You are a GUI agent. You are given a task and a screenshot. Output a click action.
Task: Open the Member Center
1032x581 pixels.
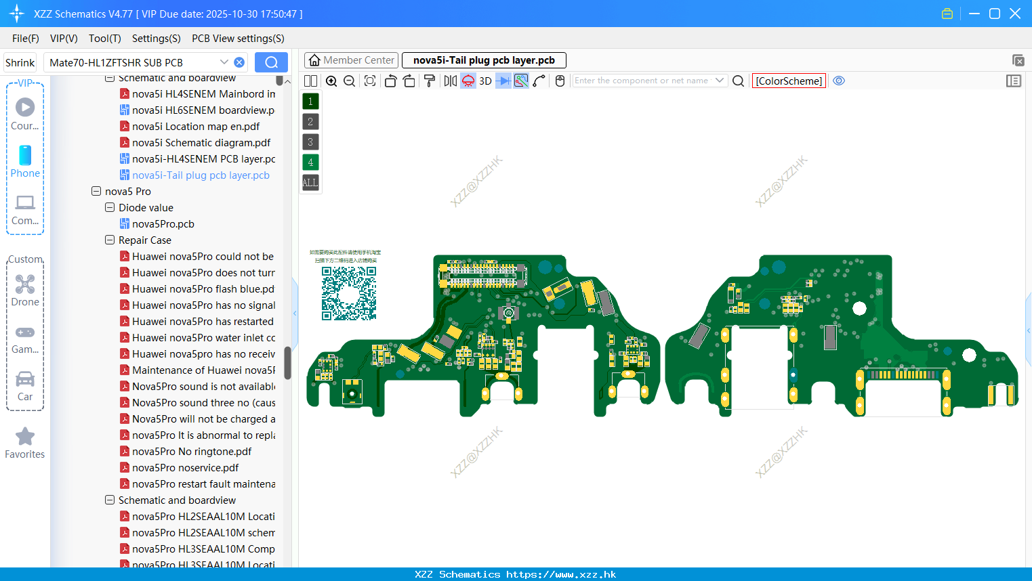[351, 60]
